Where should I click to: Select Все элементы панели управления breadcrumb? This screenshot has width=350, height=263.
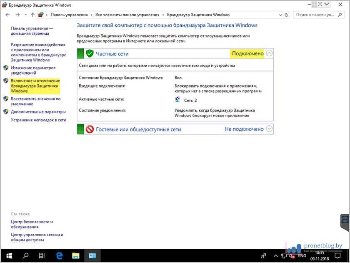[127, 15]
